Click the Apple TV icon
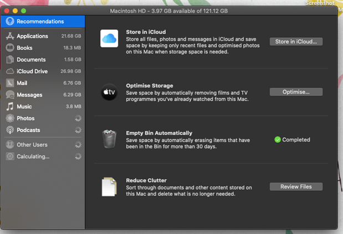This screenshot has width=343, height=234. (109, 92)
